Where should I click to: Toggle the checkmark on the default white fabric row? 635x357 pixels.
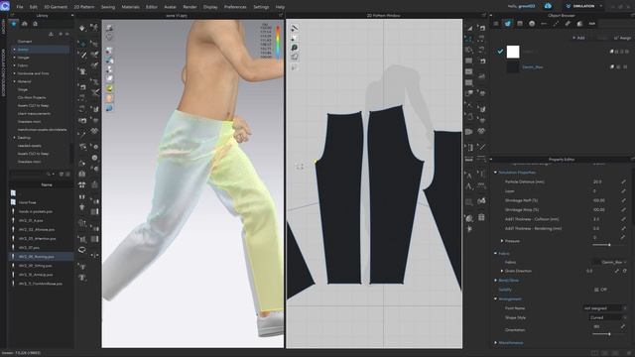tap(500, 52)
